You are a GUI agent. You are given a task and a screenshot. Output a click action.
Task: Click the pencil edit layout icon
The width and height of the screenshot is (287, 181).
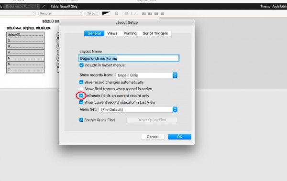tap(44, 6)
